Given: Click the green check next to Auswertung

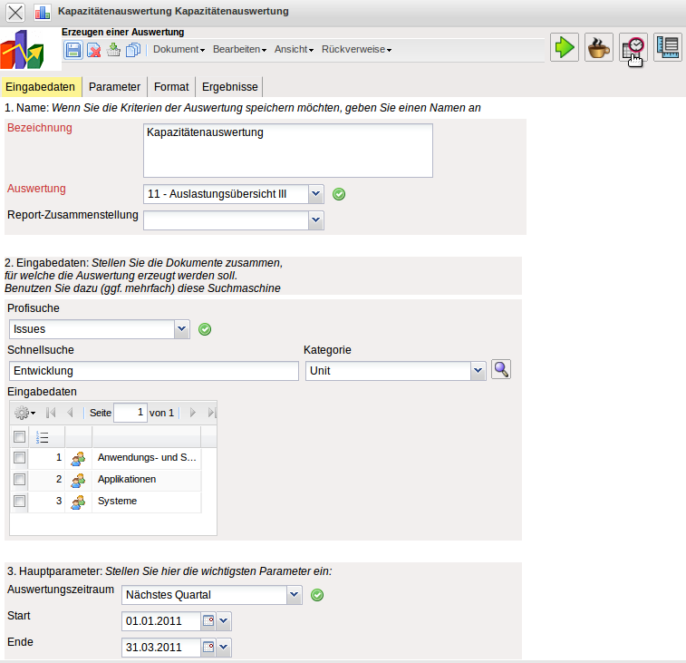Looking at the screenshot, I should point(339,194).
